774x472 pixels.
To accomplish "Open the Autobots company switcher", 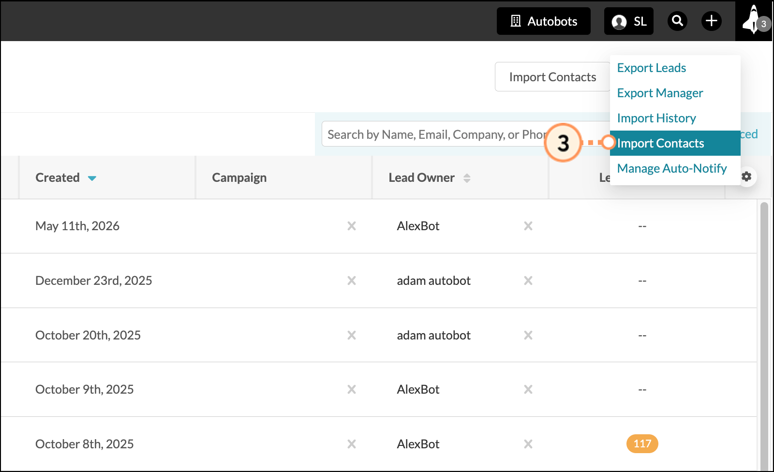I will 543,21.
